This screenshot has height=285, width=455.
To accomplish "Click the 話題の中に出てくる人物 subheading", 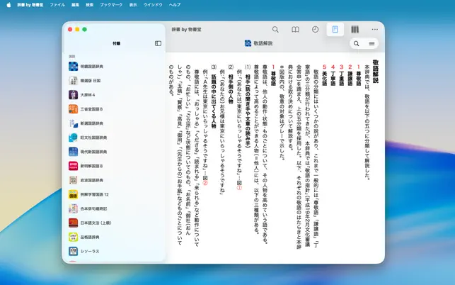I will [214, 101].
